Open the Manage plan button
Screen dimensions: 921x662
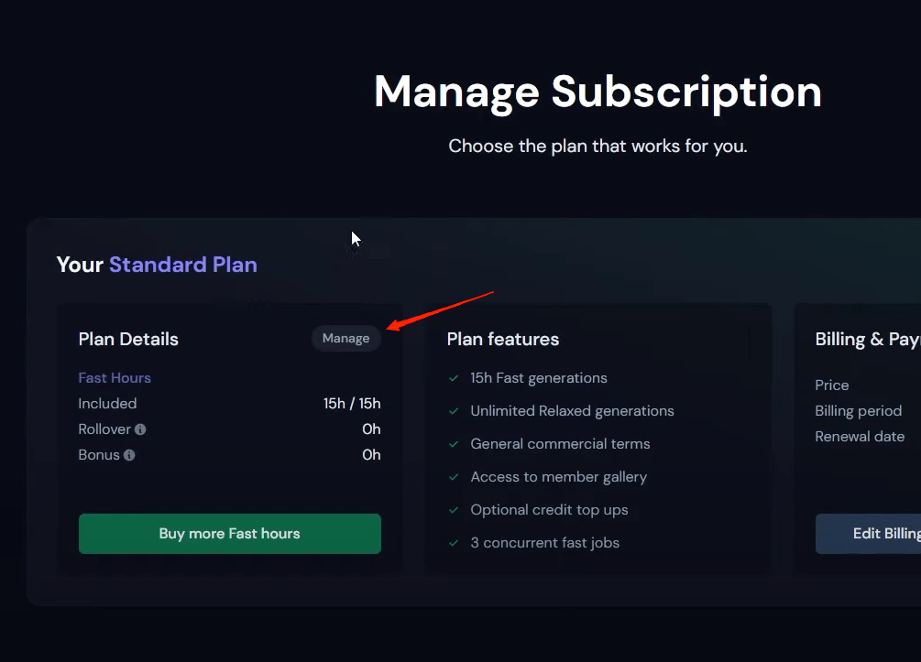tap(345, 339)
